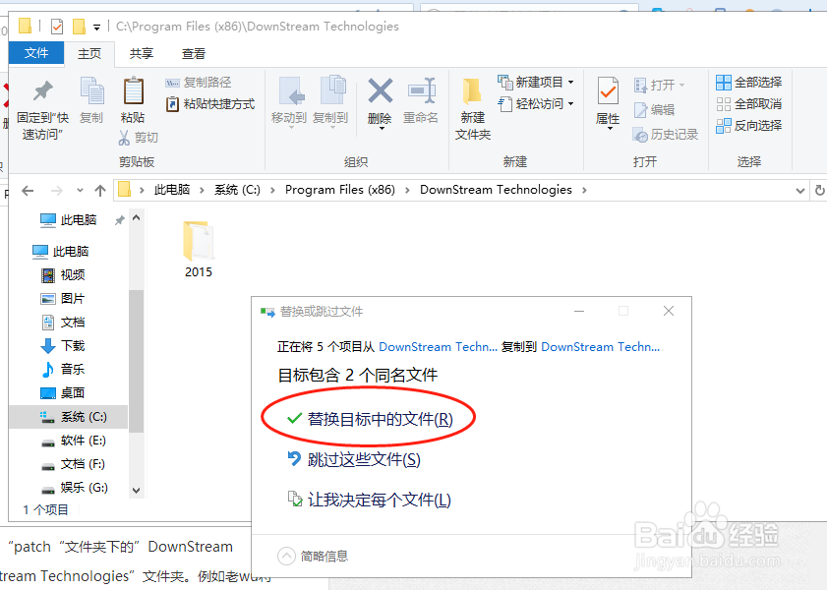Click Select all (全部选择)
Image resolution: width=827 pixels, height=590 pixels.
click(x=748, y=83)
